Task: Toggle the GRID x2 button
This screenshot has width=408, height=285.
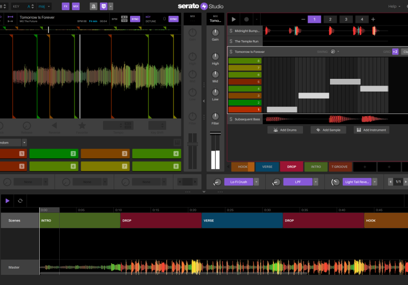Action: 395,51
